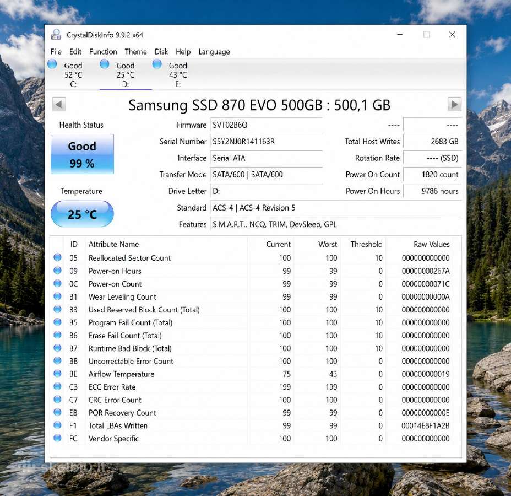Click status dot for Wear Leveling Count
The width and height of the screenshot is (511, 496).
pyautogui.click(x=57, y=296)
